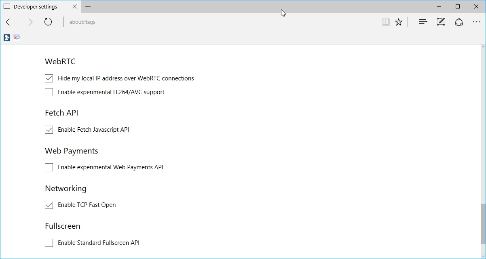The width and height of the screenshot is (486, 259).
Task: Uncheck Hide my local IP address over WebRTC
Action: point(49,78)
